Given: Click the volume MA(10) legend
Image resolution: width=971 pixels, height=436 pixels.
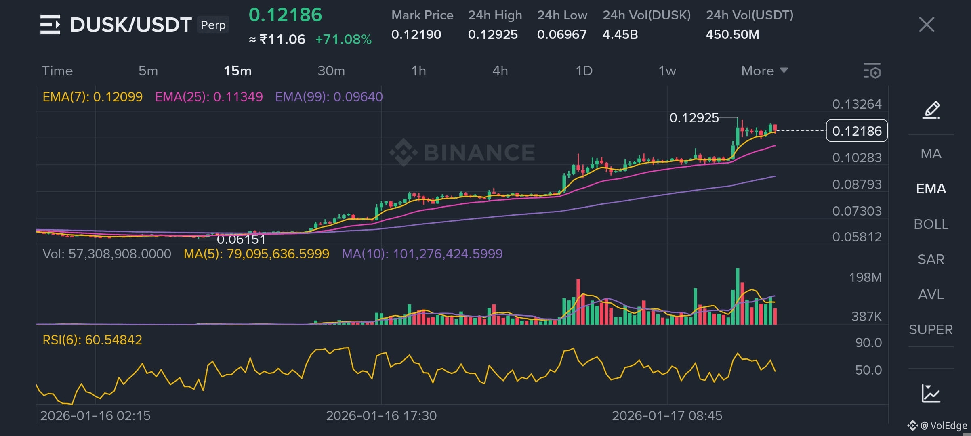Looking at the screenshot, I should click(x=422, y=254).
